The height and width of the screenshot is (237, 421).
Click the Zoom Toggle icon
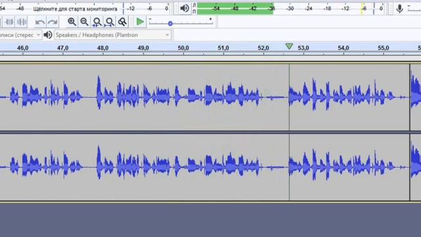pos(122,22)
